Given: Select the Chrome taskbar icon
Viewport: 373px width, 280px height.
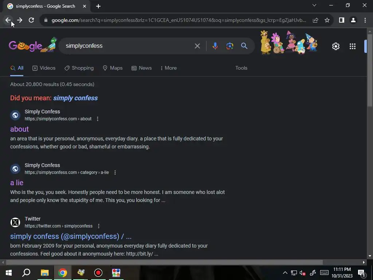Looking at the screenshot, I should tap(63, 273).
